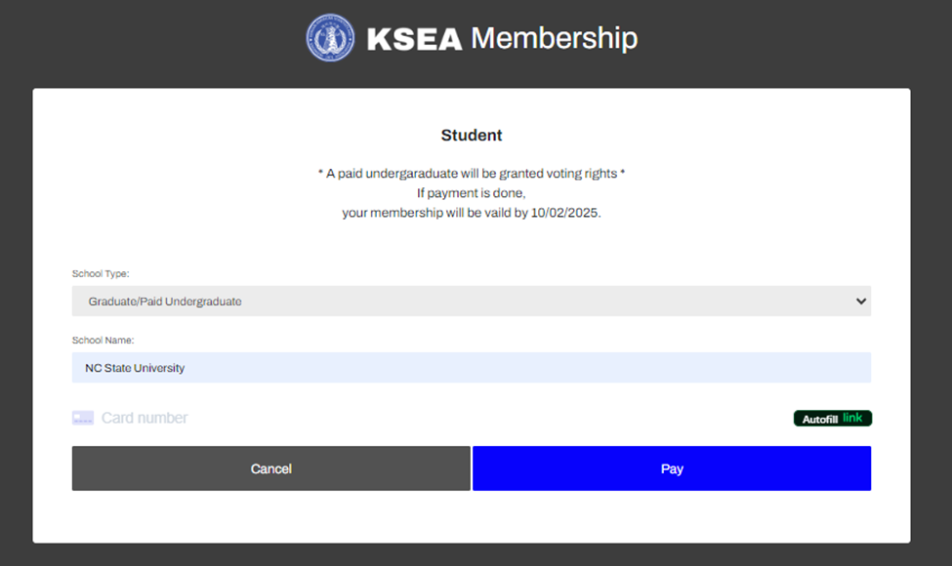The height and width of the screenshot is (566, 952).
Task: Click the Student section title
Action: click(472, 135)
